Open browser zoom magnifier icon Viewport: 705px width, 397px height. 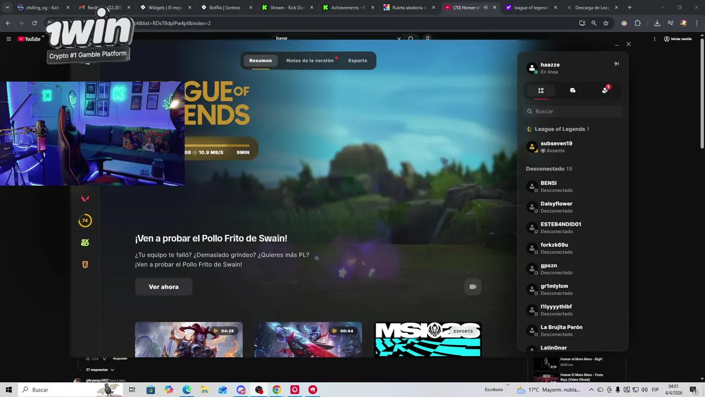(x=594, y=23)
